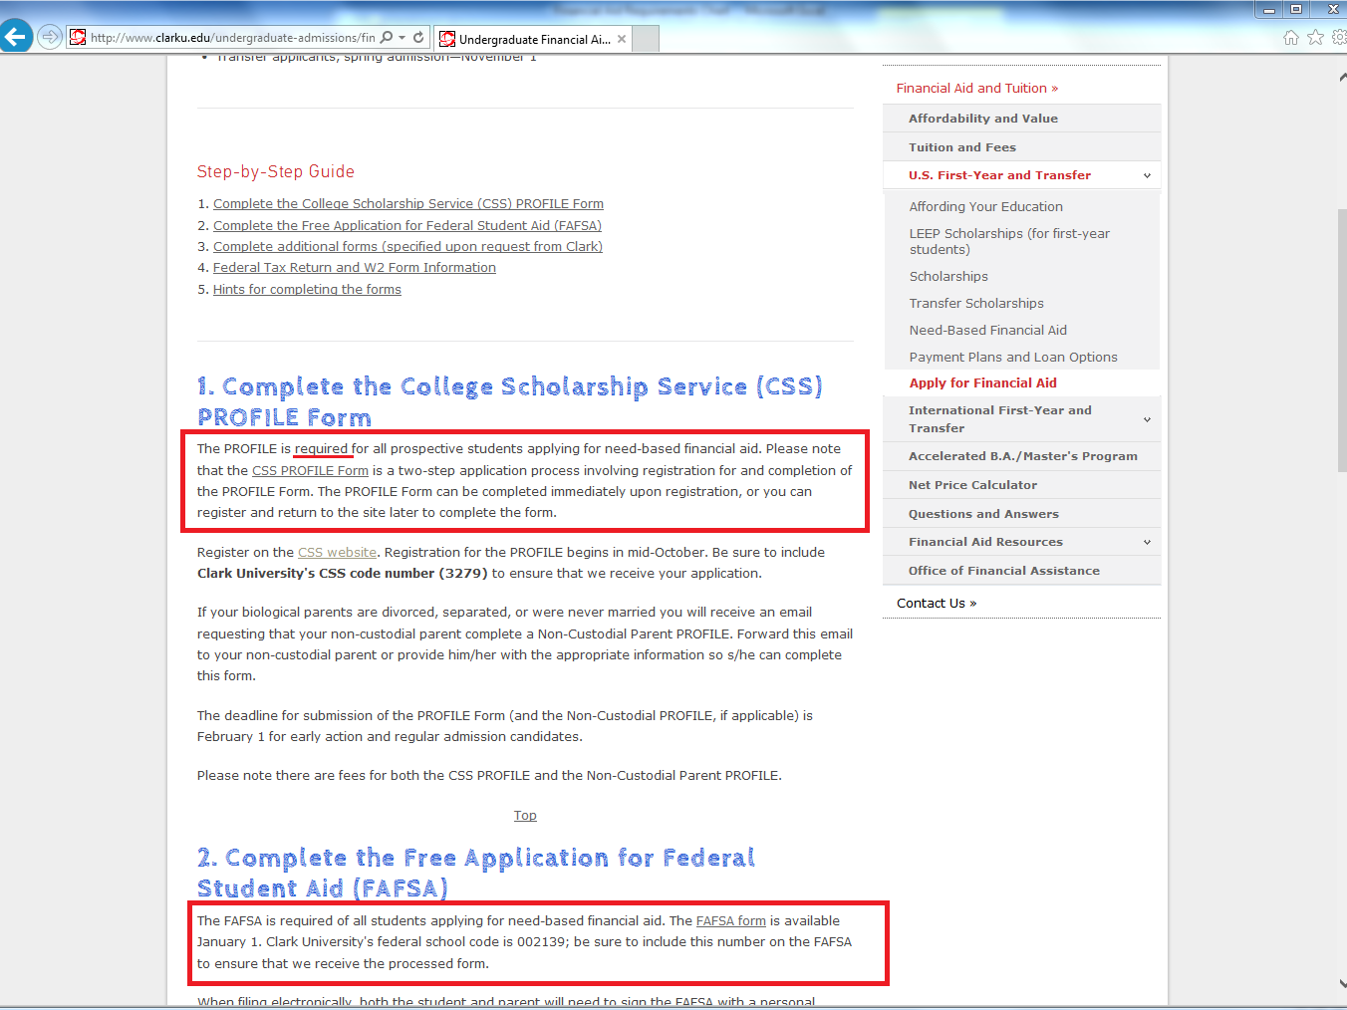1347x1010 pixels.
Task: Open LEEP Scholarships submenu item
Action: [x=1009, y=241]
